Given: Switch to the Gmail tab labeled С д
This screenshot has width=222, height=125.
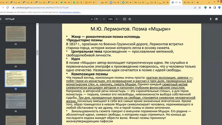Looking at the screenshot, I should click(138, 2).
